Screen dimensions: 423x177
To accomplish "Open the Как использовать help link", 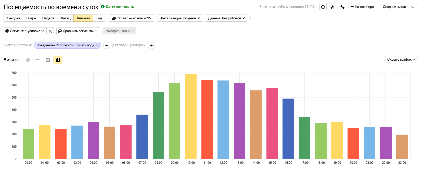I will tap(120, 7).
